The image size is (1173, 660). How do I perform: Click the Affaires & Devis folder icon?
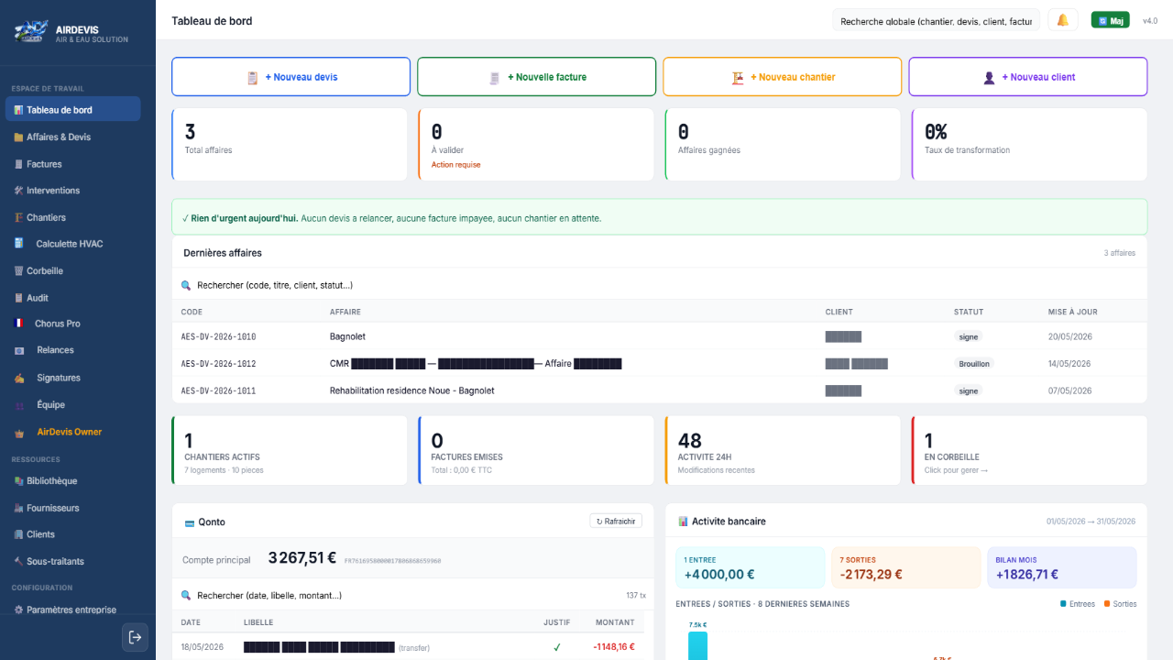coord(18,137)
